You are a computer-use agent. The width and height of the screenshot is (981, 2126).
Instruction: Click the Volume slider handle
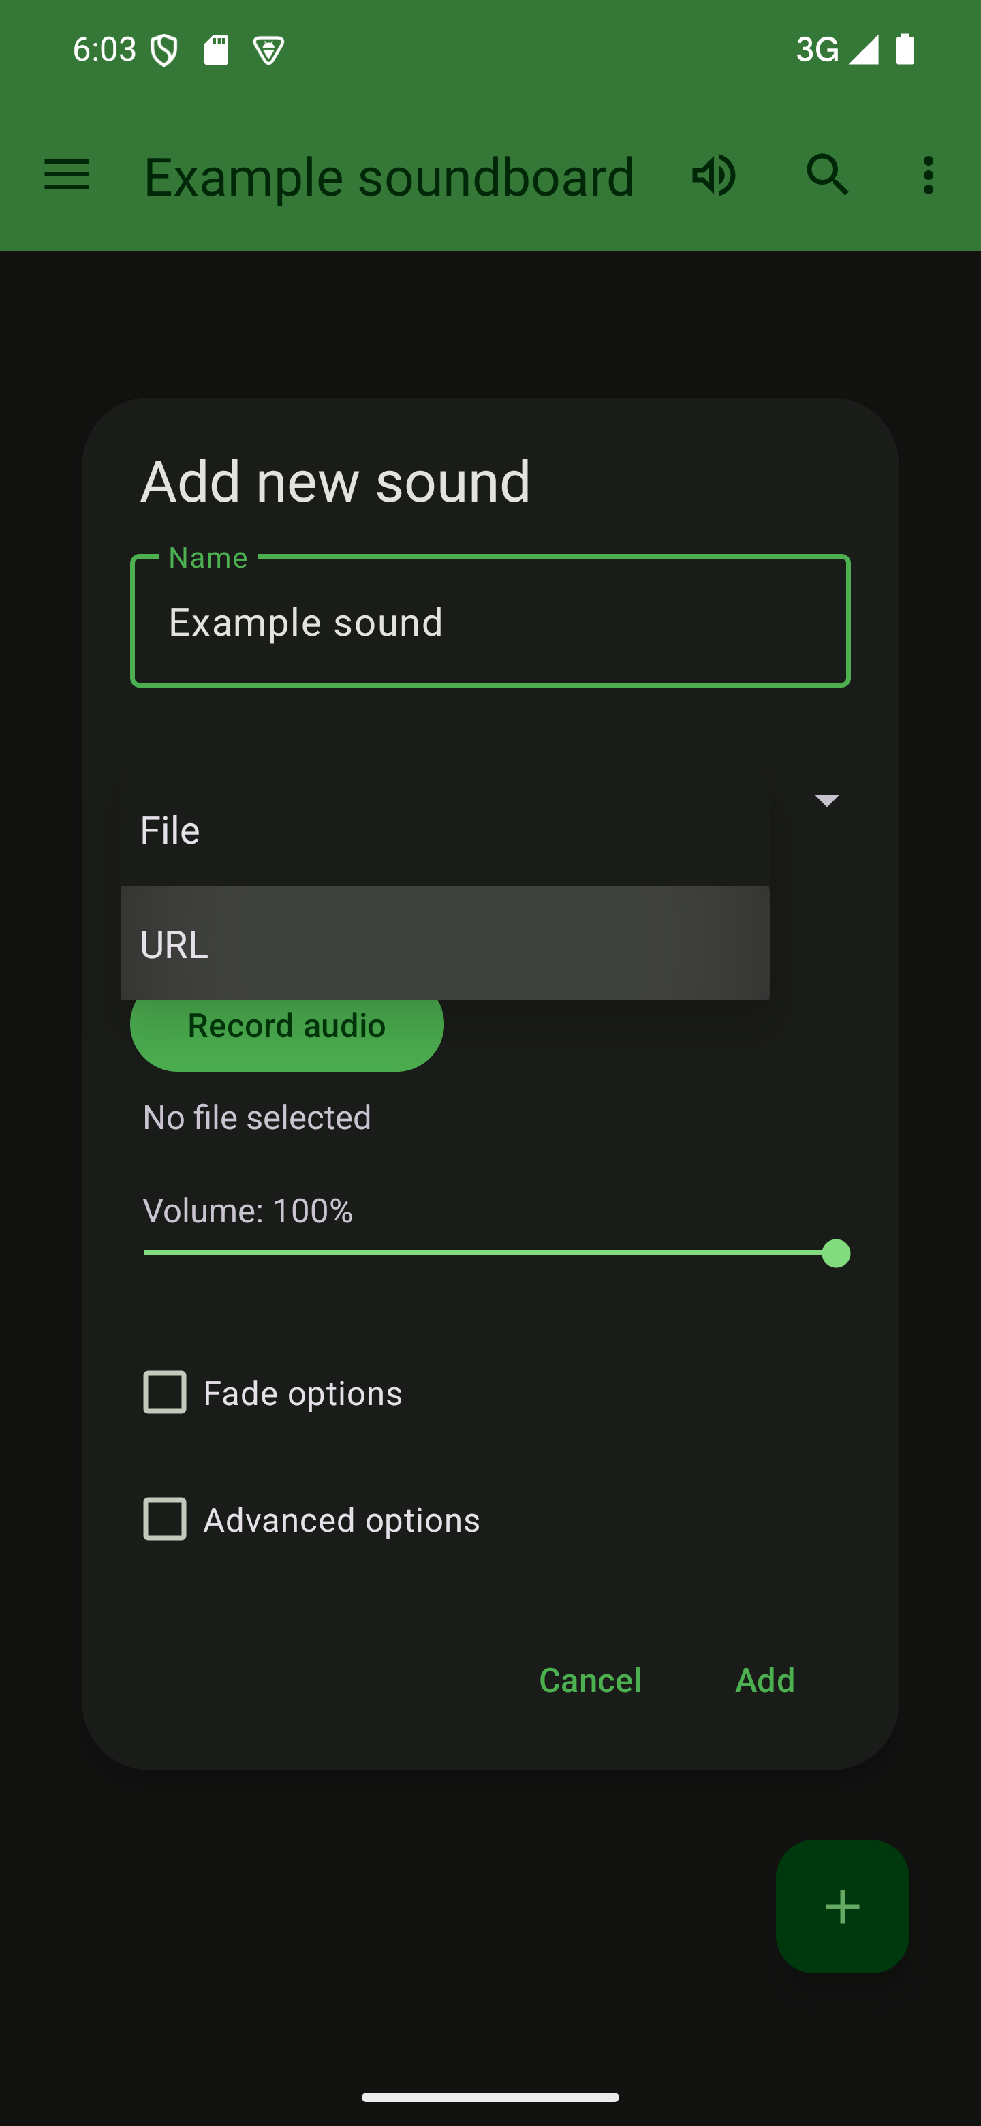[x=836, y=1253]
